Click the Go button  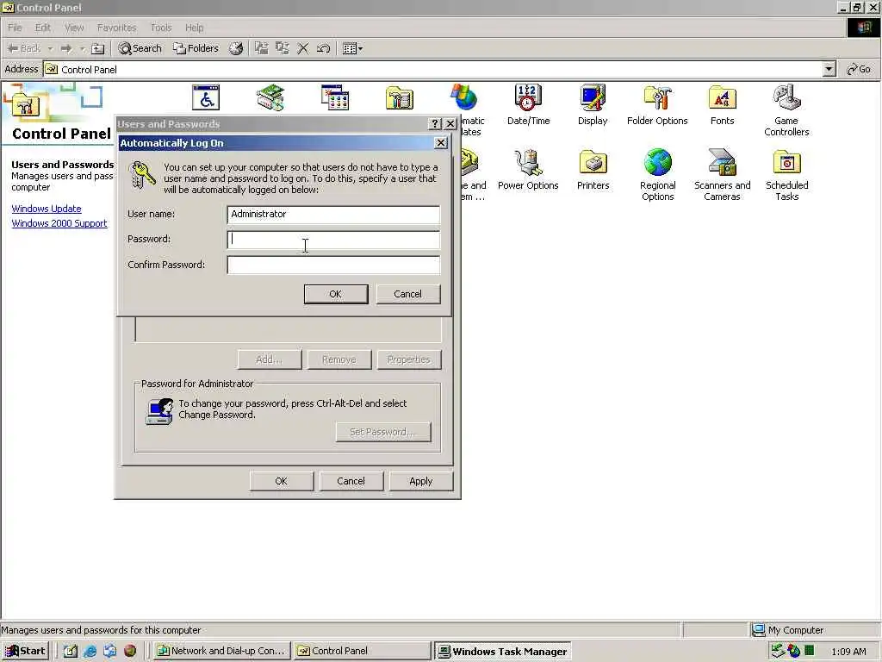859,69
